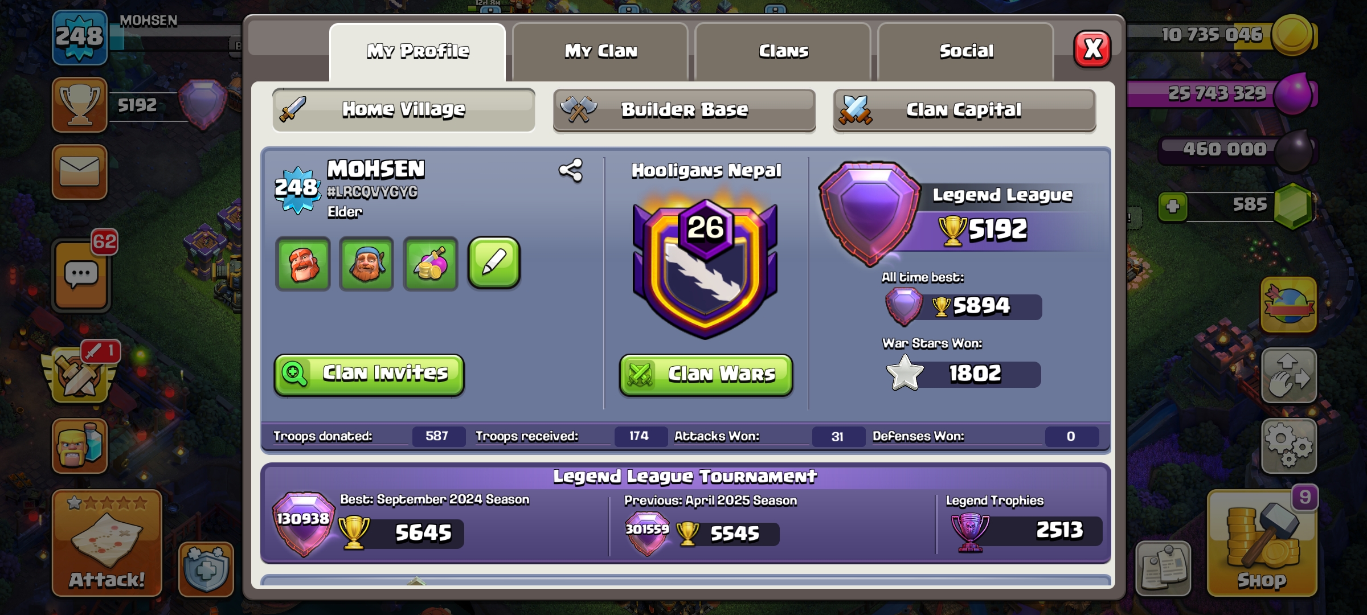Screen dimensions: 1367x615
Task: Select the Home Village profile section
Action: click(x=404, y=109)
